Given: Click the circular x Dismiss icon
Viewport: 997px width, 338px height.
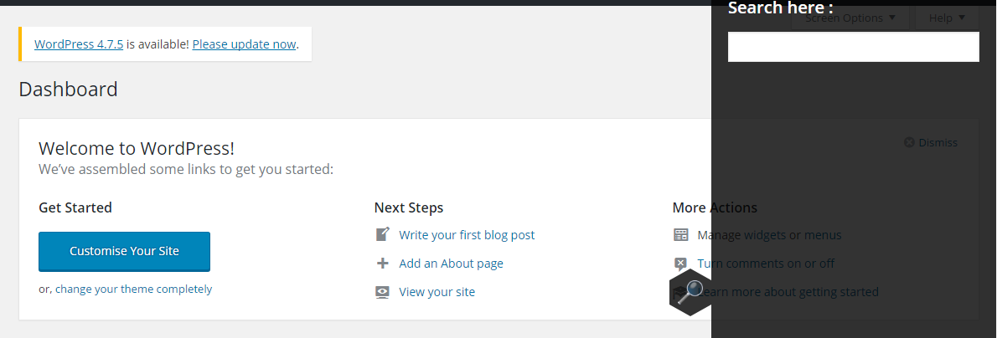Looking at the screenshot, I should click(909, 142).
